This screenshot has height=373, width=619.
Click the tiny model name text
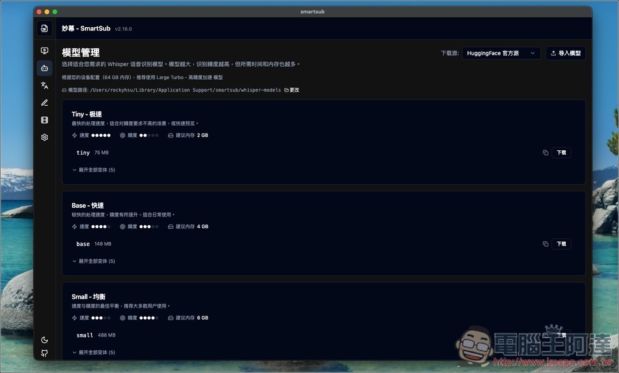83,153
